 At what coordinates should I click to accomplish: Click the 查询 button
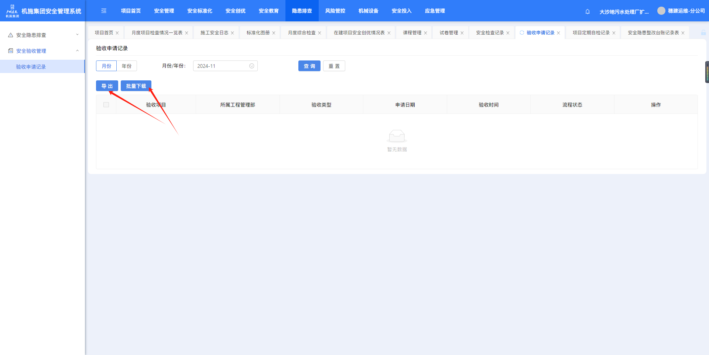[309, 66]
